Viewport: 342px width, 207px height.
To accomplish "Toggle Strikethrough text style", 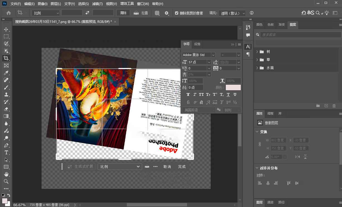I will pos(235,95).
